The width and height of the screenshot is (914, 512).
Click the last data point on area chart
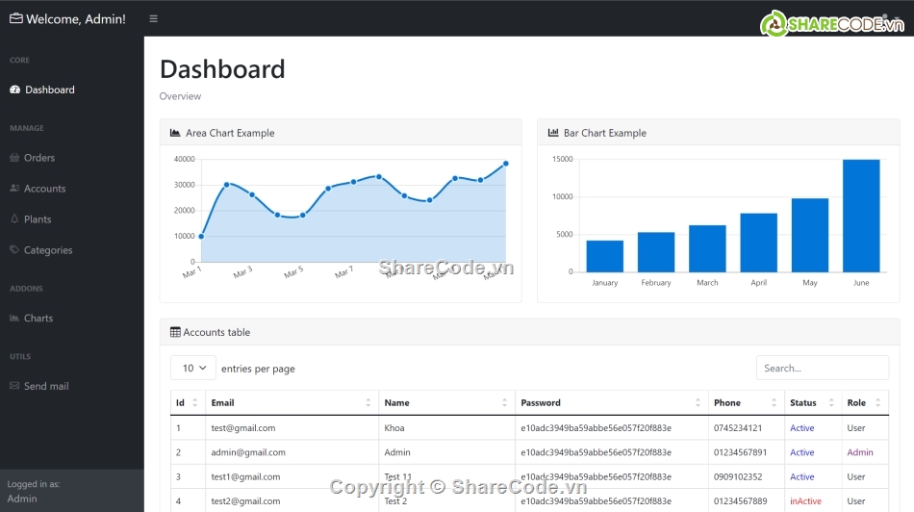coord(505,164)
